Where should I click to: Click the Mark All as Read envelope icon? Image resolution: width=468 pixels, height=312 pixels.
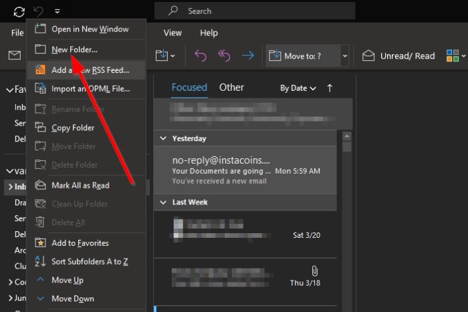point(40,185)
